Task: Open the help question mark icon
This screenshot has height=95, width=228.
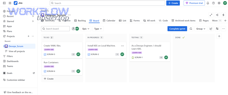Action: [214, 3]
